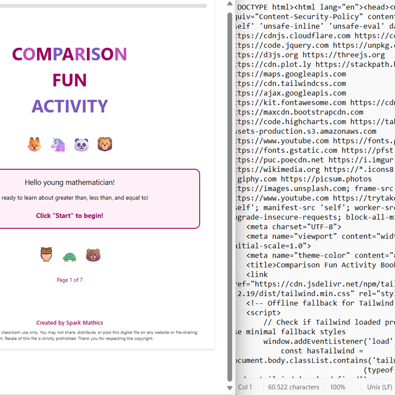Click the meta name="theme-color" code line
The image size is (395, 395).
[x=320, y=256]
